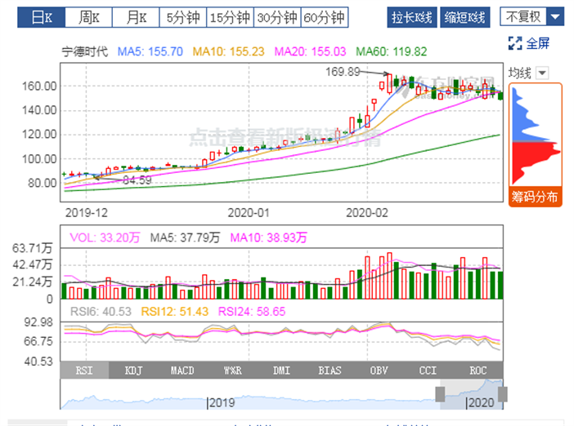Viewport: 574px width, 426px height.
Task: Click the 169.89 high price annotation
Action: click(343, 72)
